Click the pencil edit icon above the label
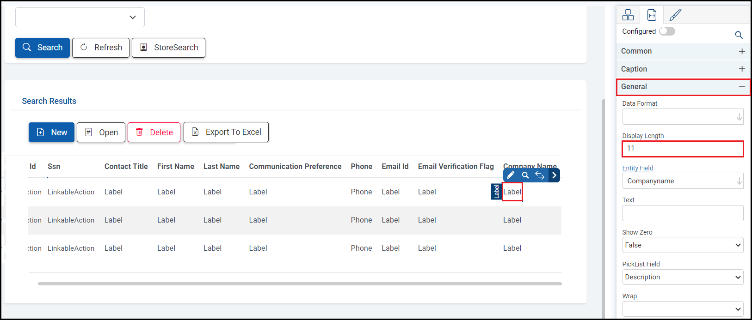Image resolution: width=752 pixels, height=320 pixels. (511, 175)
